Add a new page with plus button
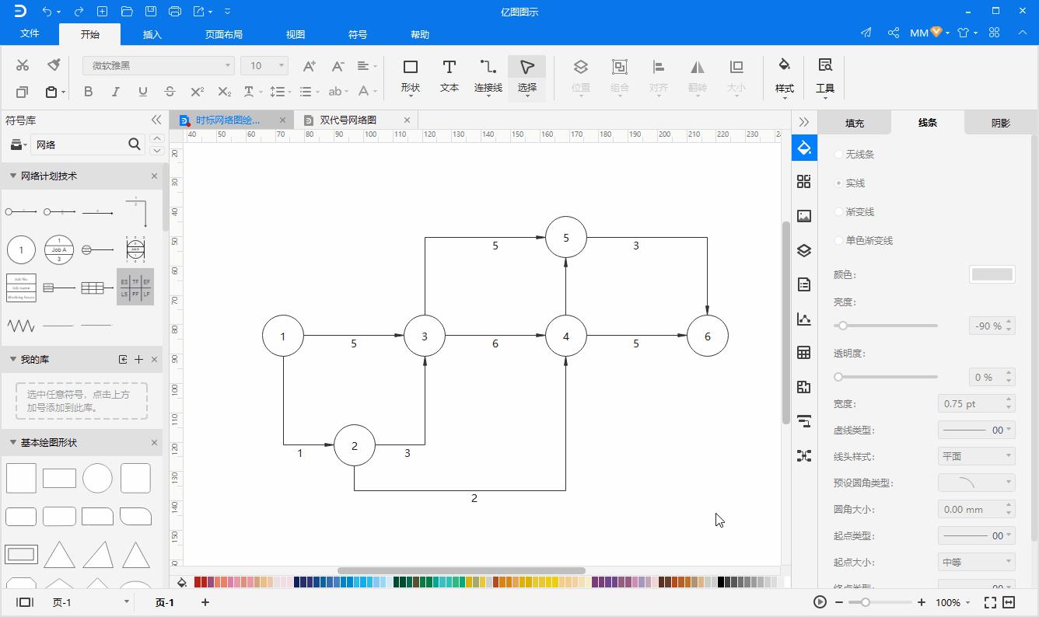Viewport: 1039px width, 617px height. coord(205,602)
